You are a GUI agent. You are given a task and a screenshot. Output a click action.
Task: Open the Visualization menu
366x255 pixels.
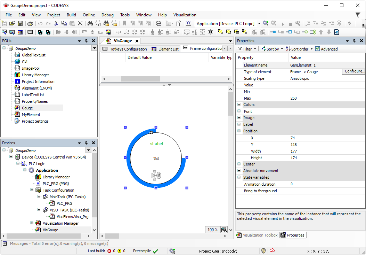tap(185, 15)
